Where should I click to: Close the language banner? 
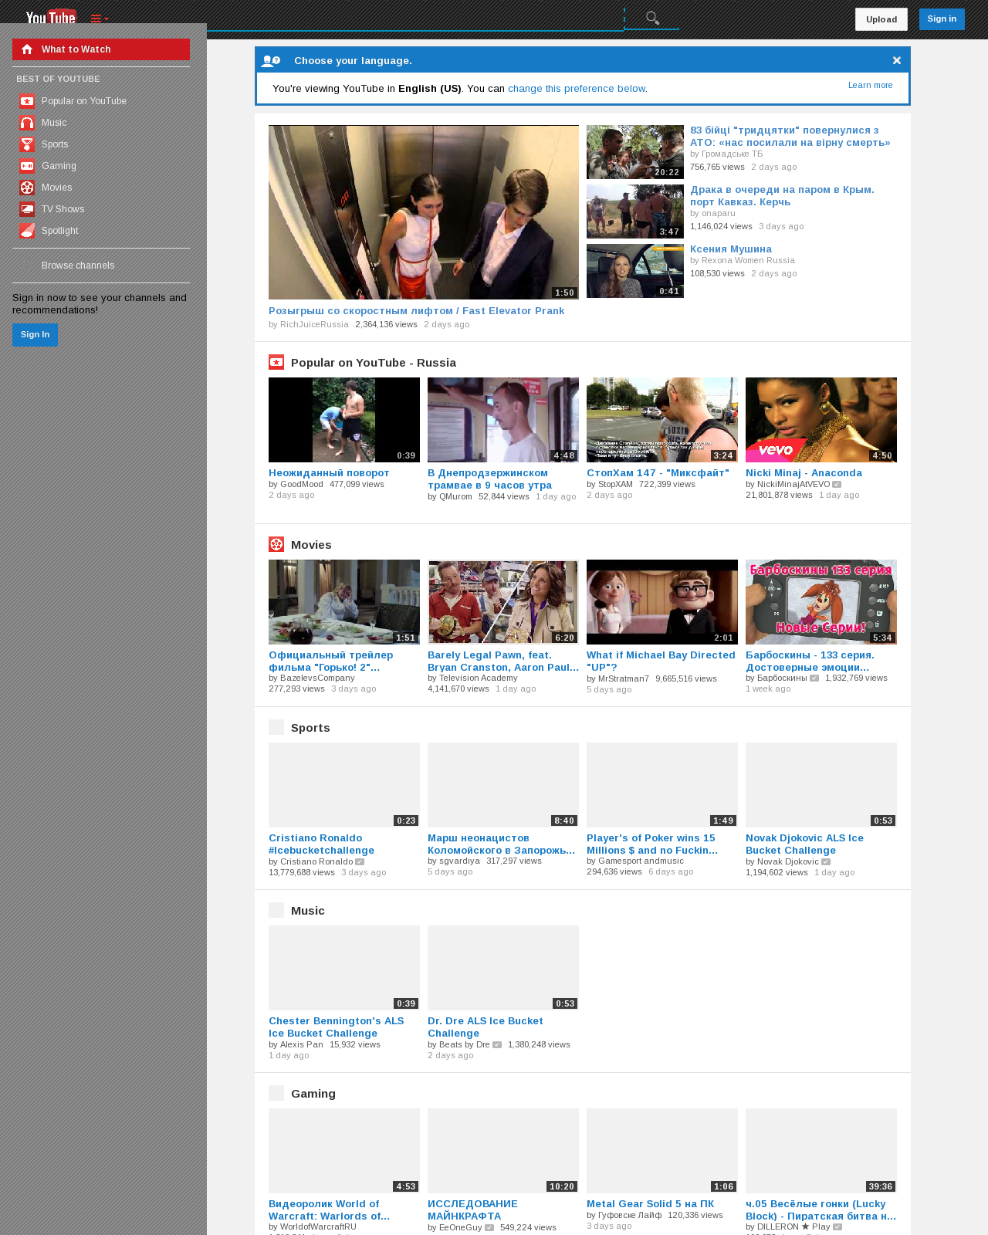(x=897, y=60)
